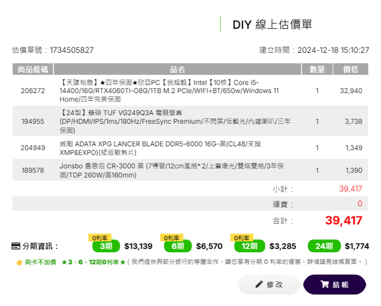Click product code 206272
Image resolution: width=381 pixels, height=306 pixels.
pyautogui.click(x=33, y=91)
